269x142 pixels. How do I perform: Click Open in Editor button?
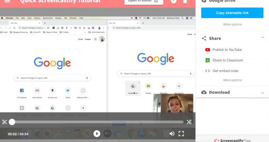point(144,1)
